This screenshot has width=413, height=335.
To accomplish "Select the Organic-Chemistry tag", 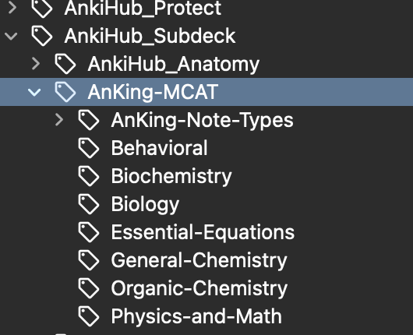I will click(x=199, y=288).
